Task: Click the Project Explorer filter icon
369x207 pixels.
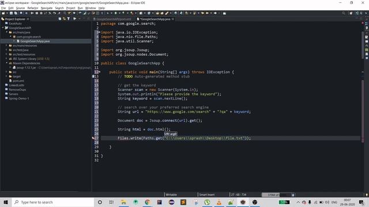Action: point(69,19)
